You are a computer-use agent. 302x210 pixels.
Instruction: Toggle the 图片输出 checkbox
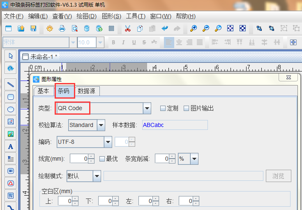tap(186, 108)
